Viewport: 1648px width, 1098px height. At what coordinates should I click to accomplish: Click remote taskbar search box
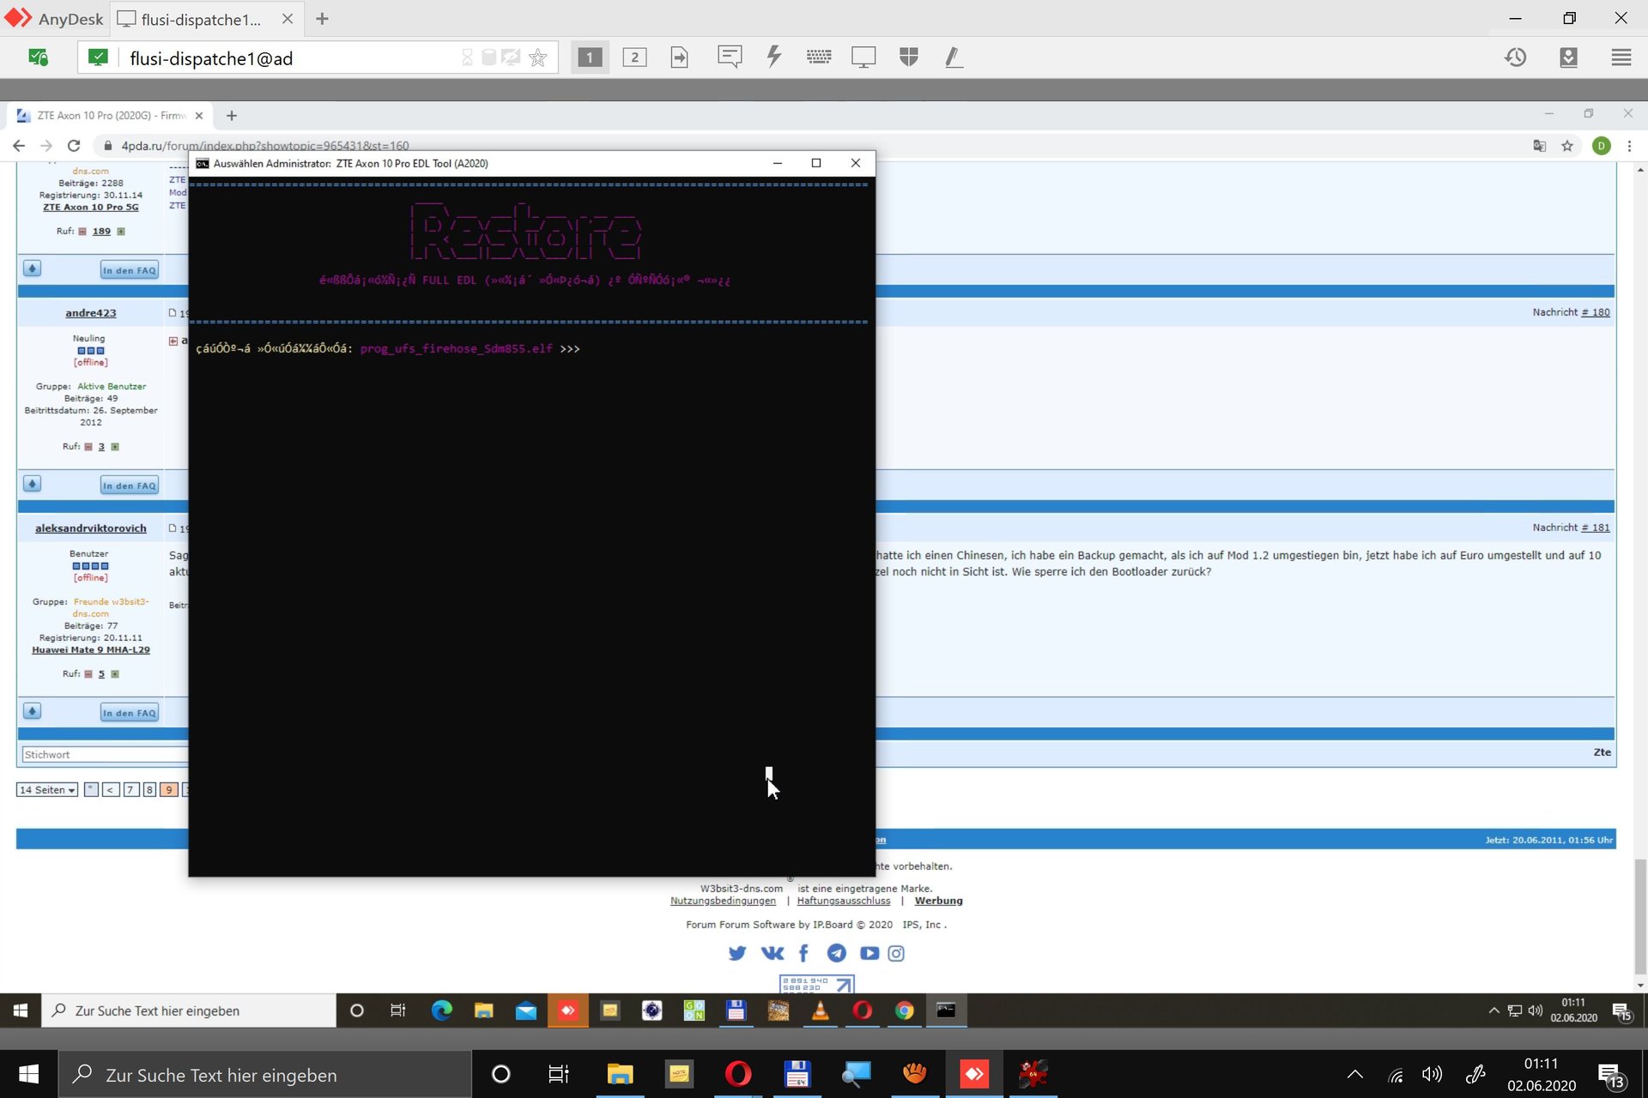tap(189, 1011)
